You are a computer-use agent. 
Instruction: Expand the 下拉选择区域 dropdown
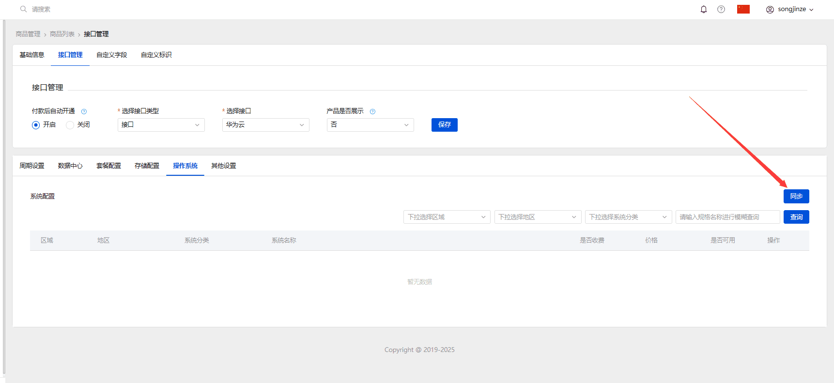[447, 217]
